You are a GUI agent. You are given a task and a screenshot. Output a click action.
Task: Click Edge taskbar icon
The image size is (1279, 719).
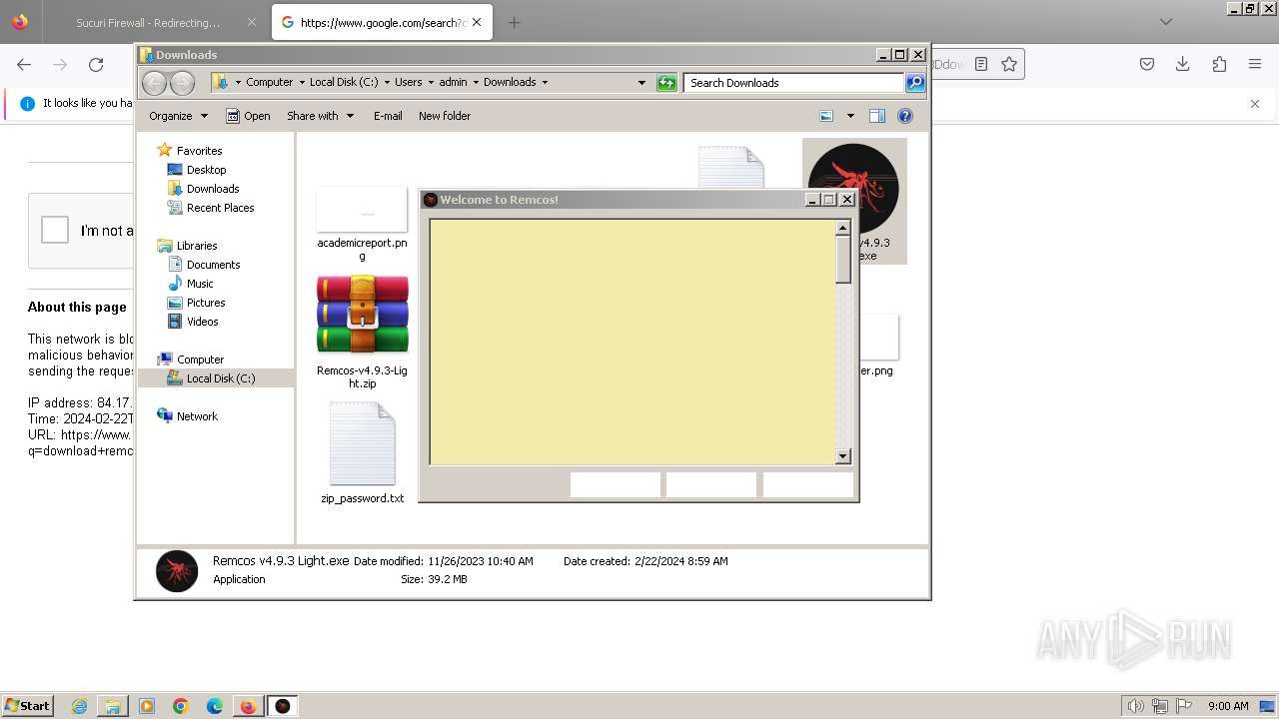[x=214, y=706]
